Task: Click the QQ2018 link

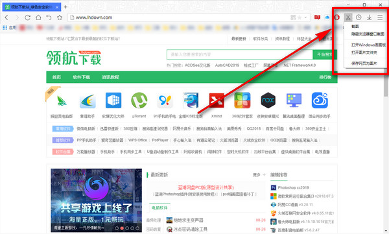Action: coord(253,129)
